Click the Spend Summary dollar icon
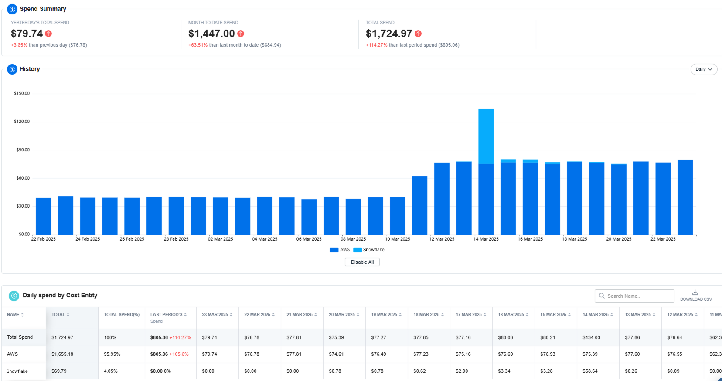The width and height of the screenshot is (722, 381). (12, 9)
